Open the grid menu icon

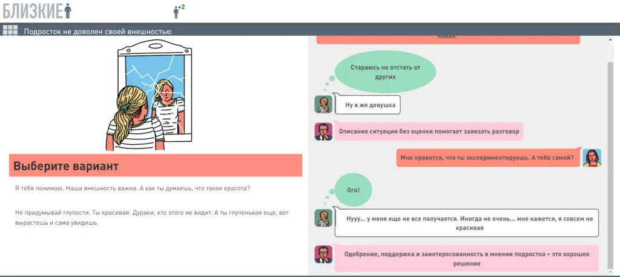10,30
